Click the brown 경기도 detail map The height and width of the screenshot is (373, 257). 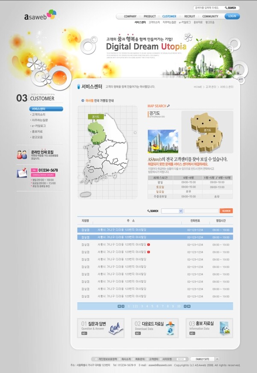tap(206, 132)
